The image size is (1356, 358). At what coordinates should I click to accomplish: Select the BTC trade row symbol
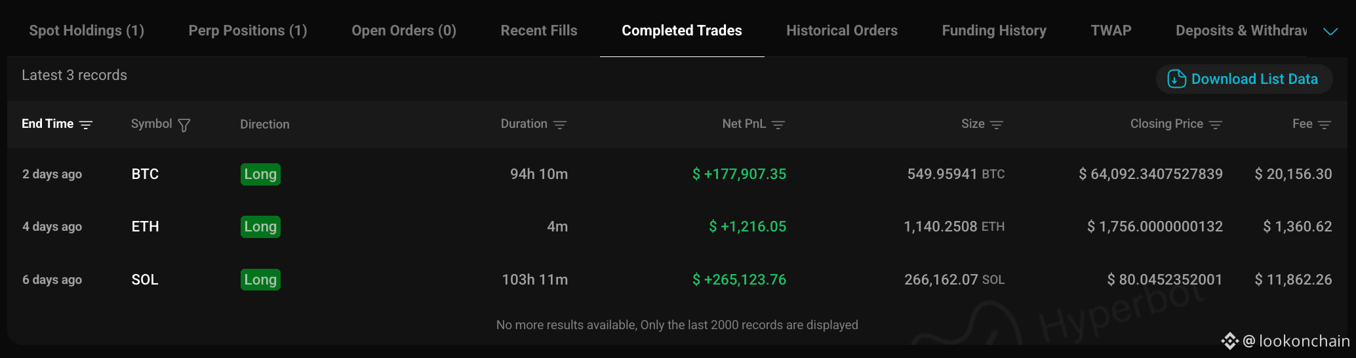coord(145,174)
